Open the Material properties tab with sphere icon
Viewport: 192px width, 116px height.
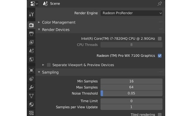click(31, 104)
